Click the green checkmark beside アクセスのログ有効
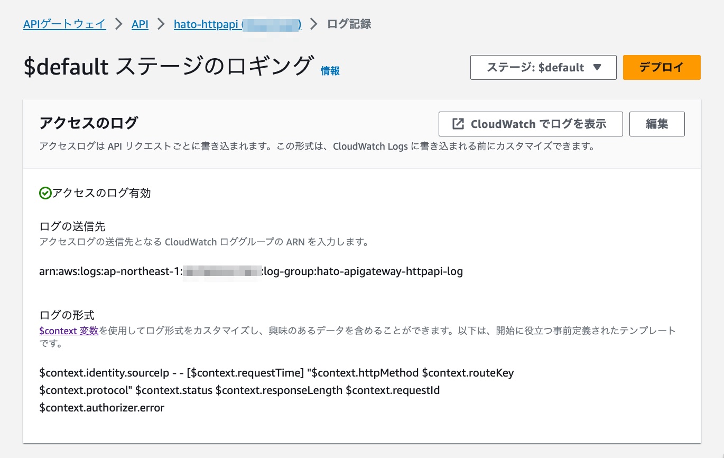Screen dimensions: 724x458 pos(45,193)
